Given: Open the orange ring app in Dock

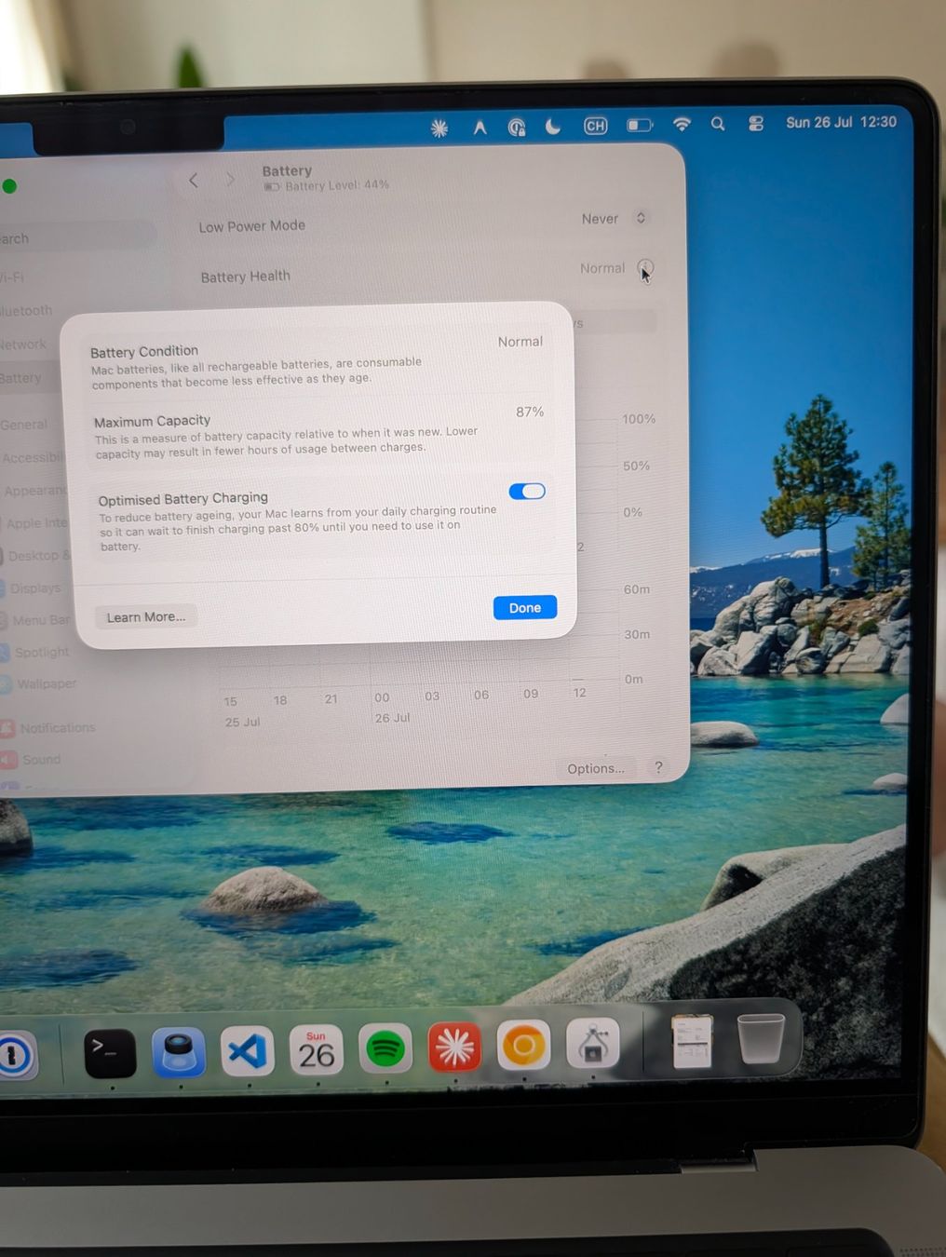Looking at the screenshot, I should pyautogui.click(x=523, y=1046).
